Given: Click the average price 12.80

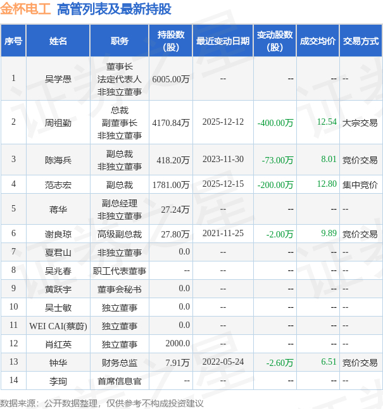Looking at the screenshot, I should point(327,184).
